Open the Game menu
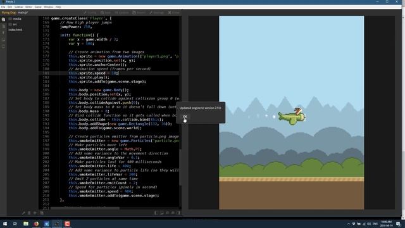 (x=38, y=7)
